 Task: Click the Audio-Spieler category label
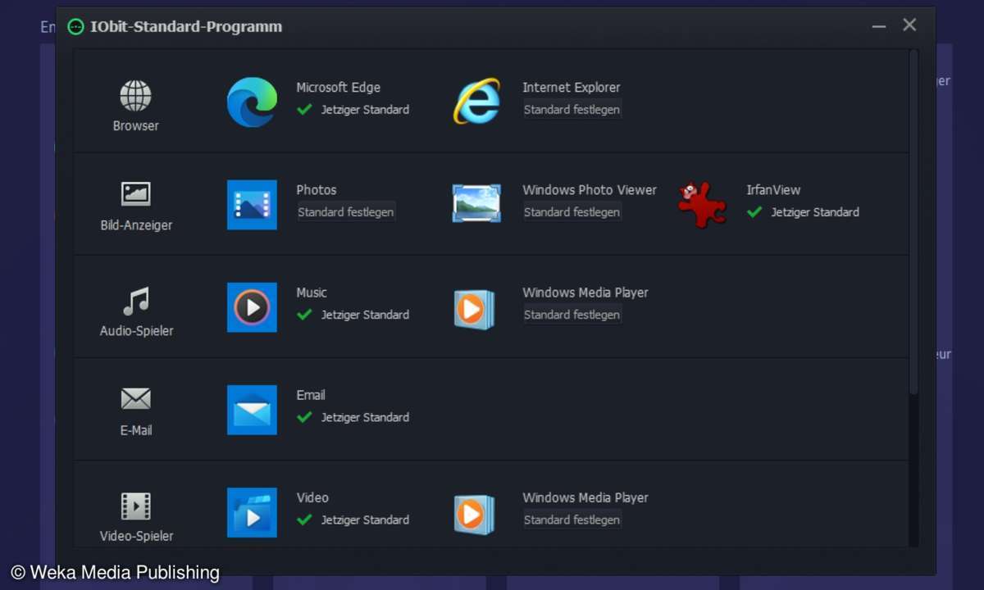click(x=136, y=331)
